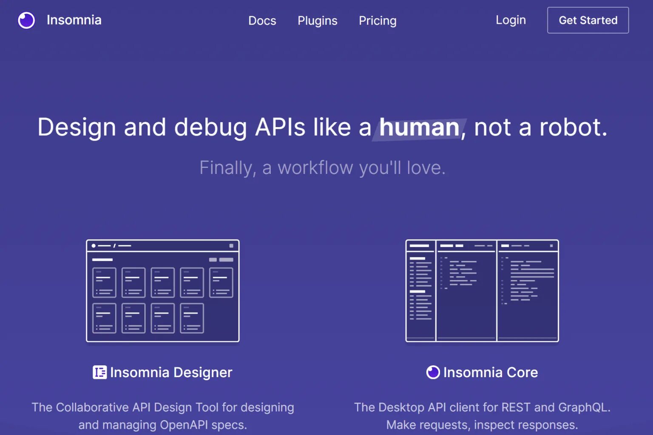Image resolution: width=653 pixels, height=435 pixels.
Task: Click the Get Started button
Action: point(588,20)
